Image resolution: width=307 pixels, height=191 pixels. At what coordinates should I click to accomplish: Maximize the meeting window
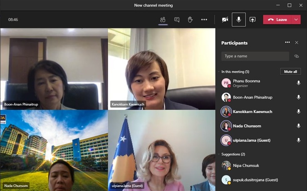pos(290,5)
